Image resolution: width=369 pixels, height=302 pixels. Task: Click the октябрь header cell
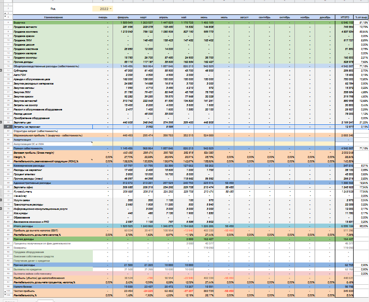[284, 17]
